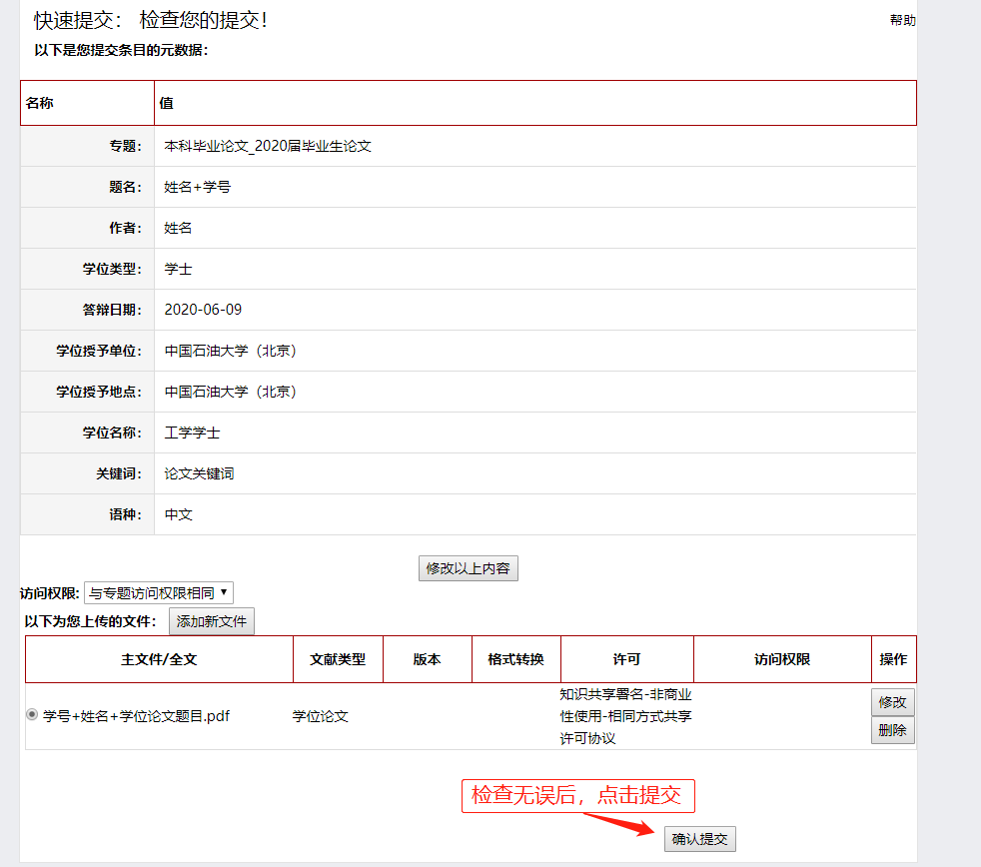Click the 版本 column header
Viewport: 981px width, 867px height.
click(x=427, y=659)
